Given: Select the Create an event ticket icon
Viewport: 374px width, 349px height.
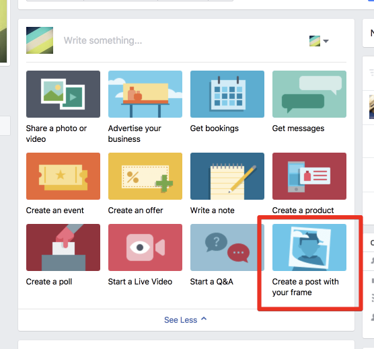Looking at the screenshot, I should 63,176.
